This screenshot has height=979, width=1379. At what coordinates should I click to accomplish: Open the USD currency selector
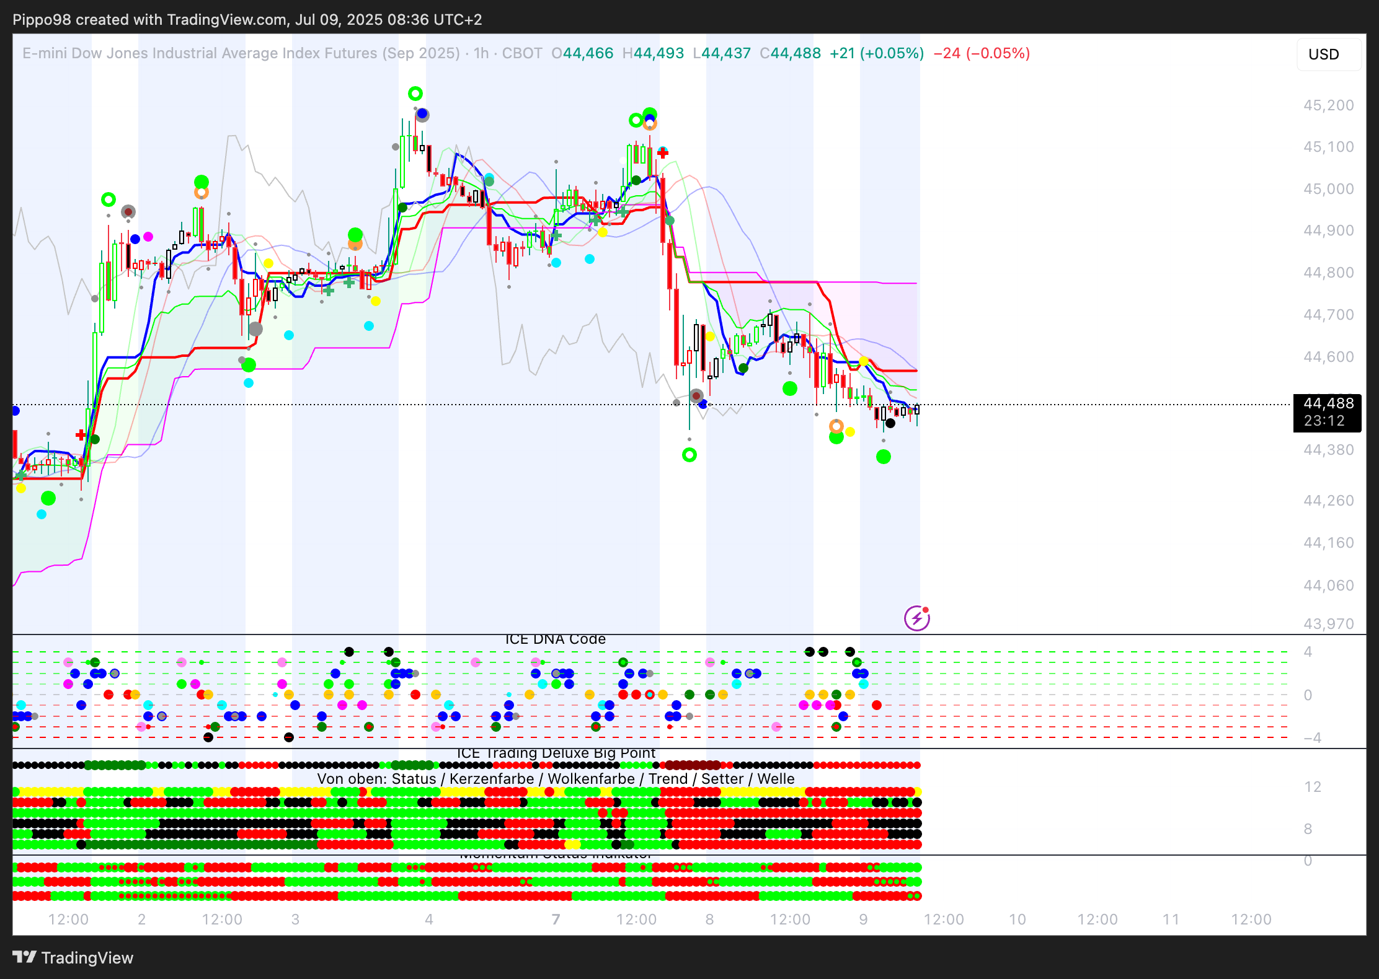[x=1328, y=55]
